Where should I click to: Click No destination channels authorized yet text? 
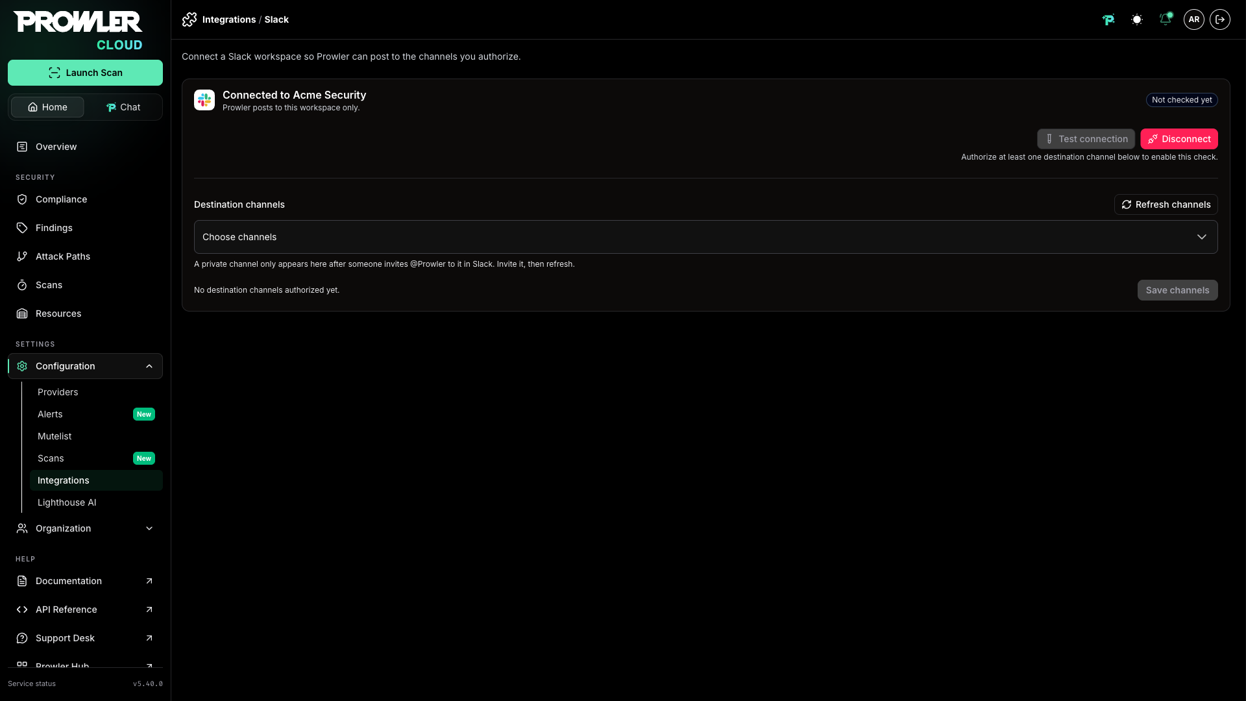point(267,290)
